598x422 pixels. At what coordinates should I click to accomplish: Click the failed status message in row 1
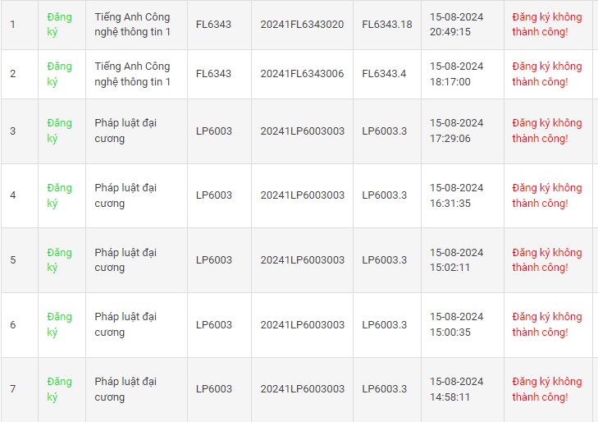[546, 24]
